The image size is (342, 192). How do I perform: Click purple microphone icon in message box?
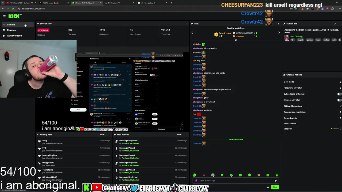[196, 181]
